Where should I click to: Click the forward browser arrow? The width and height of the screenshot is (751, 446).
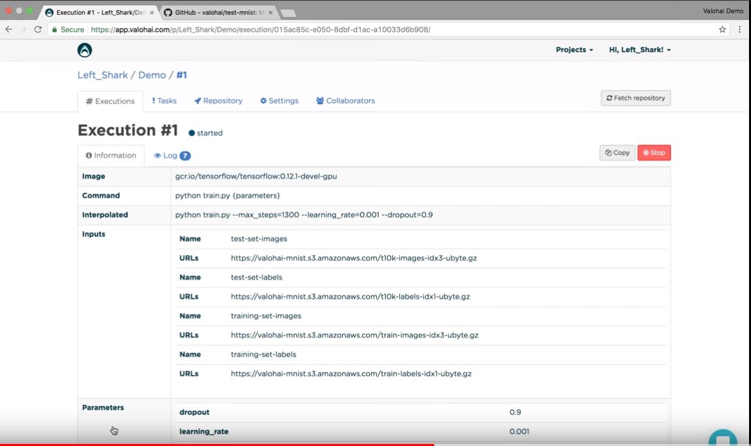(x=23, y=29)
